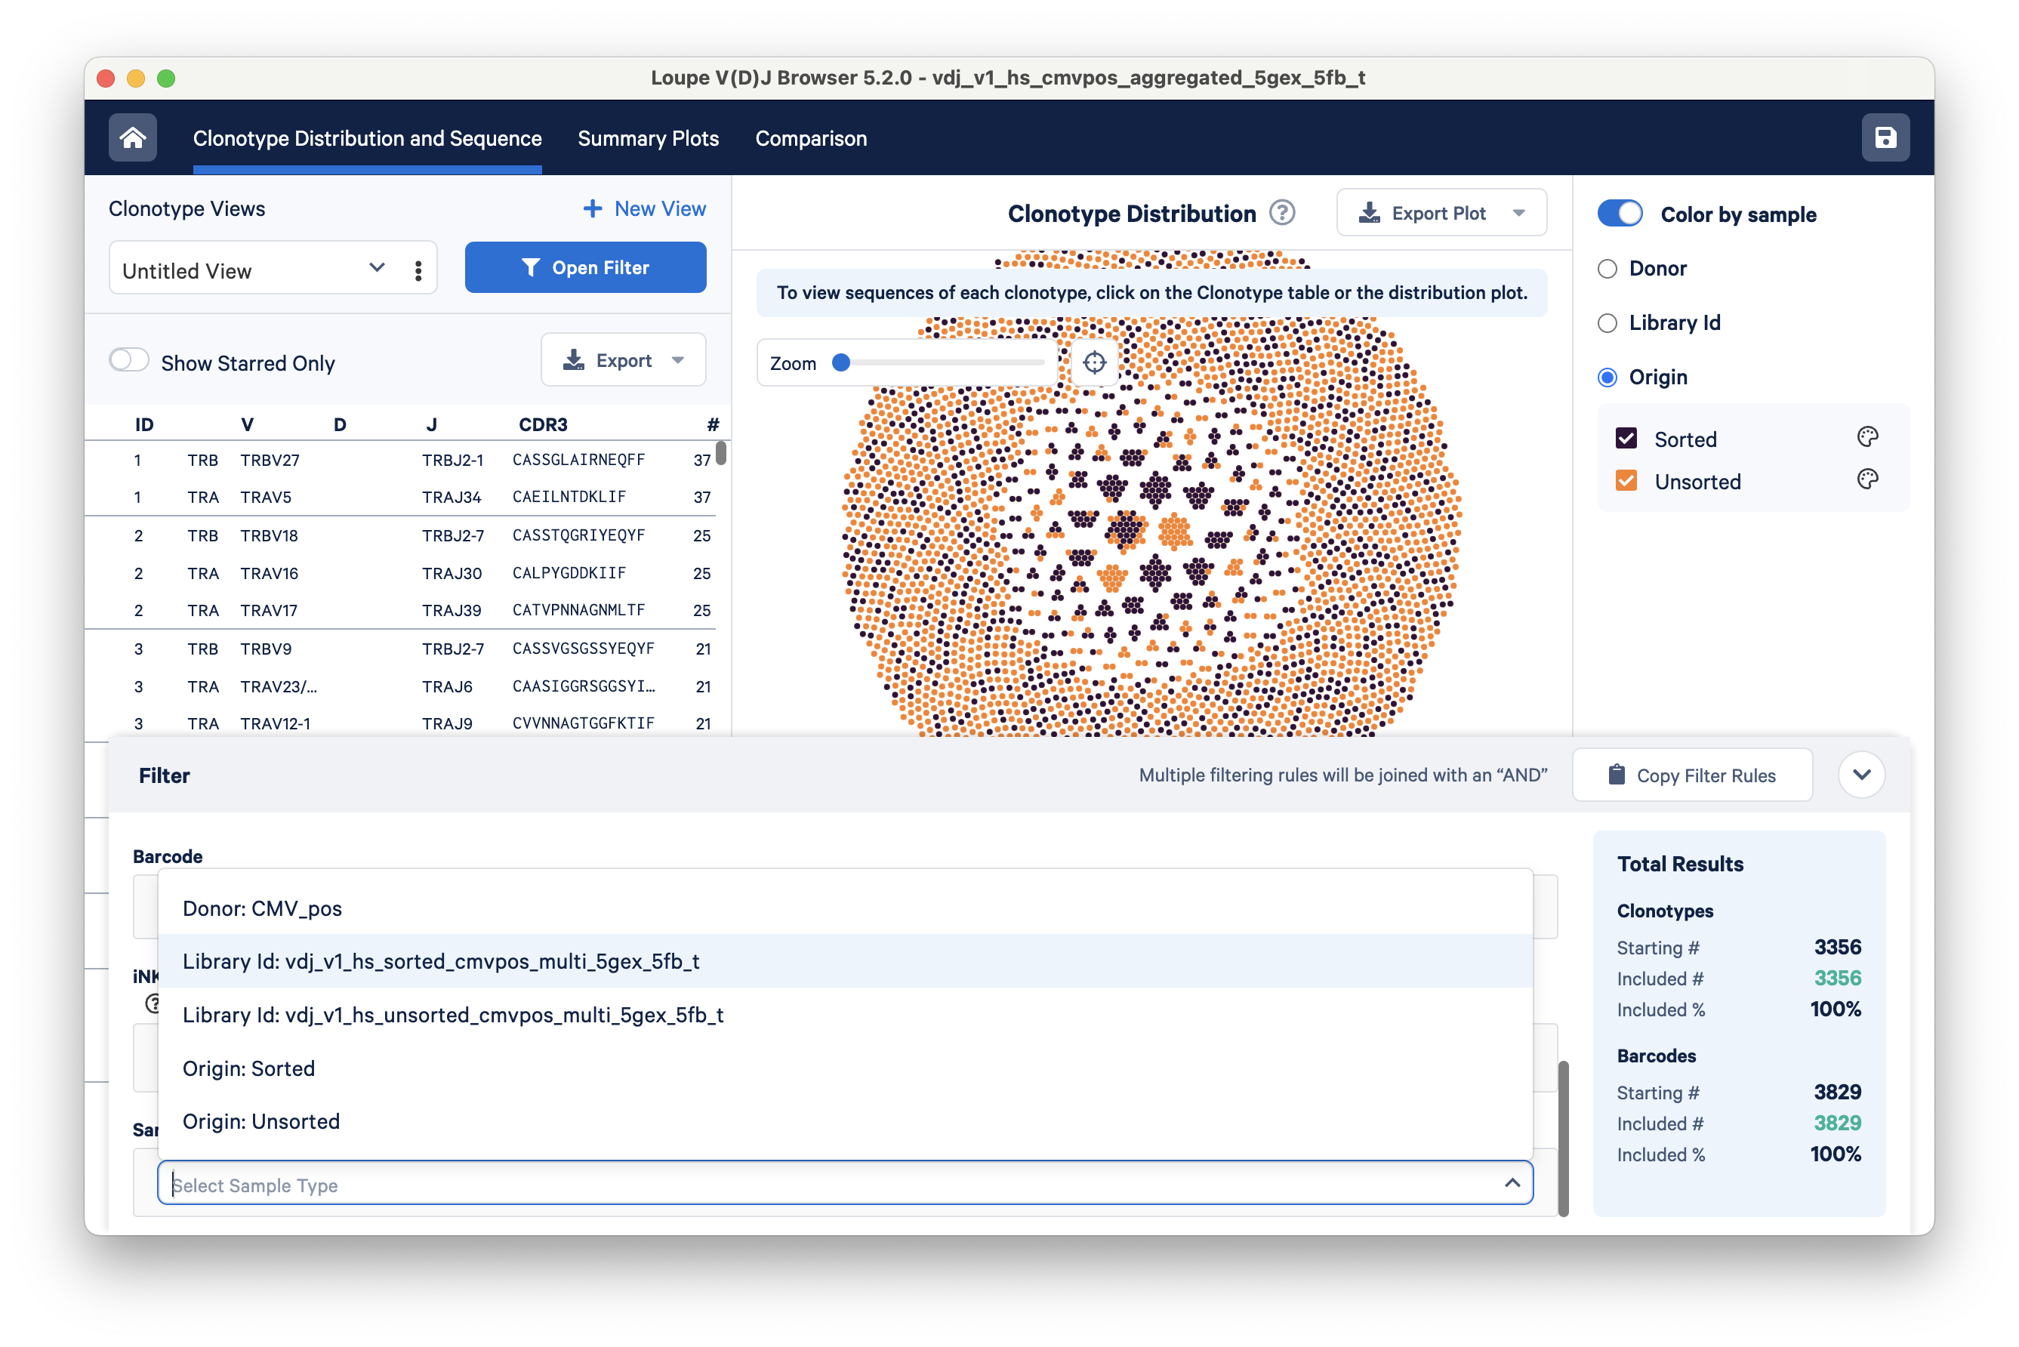Select the Donor radio button
This screenshot has height=1347, width=2019.
coord(1607,269)
